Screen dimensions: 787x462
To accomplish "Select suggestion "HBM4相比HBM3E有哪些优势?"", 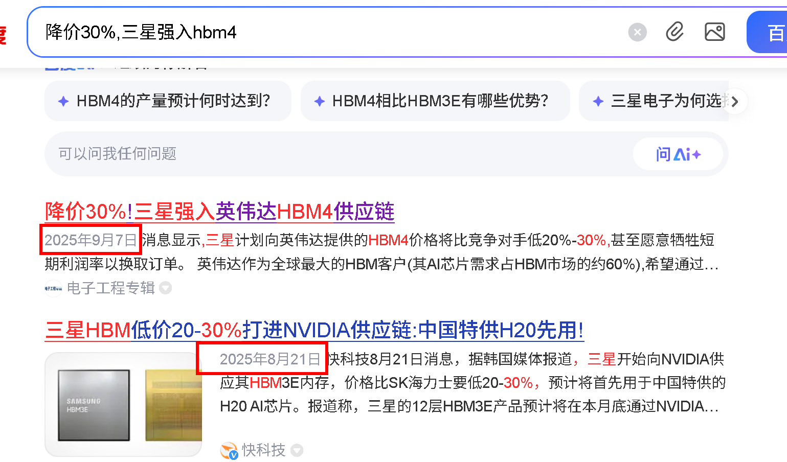I will [x=435, y=101].
